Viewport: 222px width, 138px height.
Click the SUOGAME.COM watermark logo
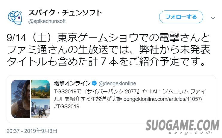pyautogui.click(x=183, y=125)
